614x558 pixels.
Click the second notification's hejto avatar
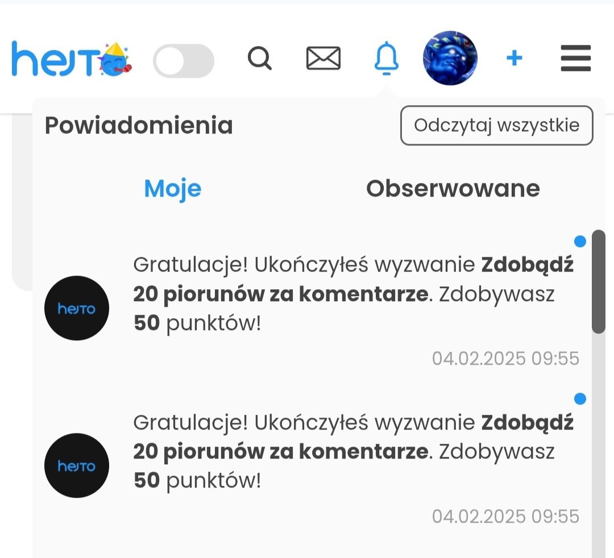click(77, 465)
